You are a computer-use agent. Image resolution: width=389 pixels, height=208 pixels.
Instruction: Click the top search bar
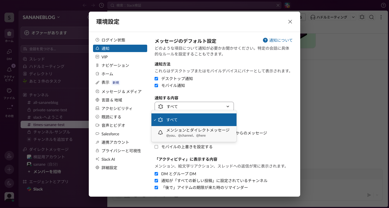pos(194,5)
